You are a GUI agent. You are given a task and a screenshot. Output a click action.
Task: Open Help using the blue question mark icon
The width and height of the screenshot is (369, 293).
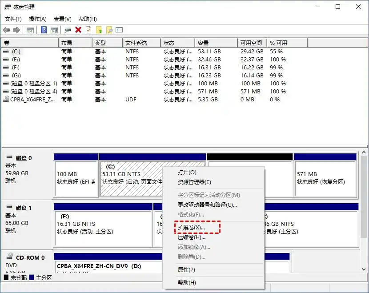pyautogui.click(x=44, y=30)
